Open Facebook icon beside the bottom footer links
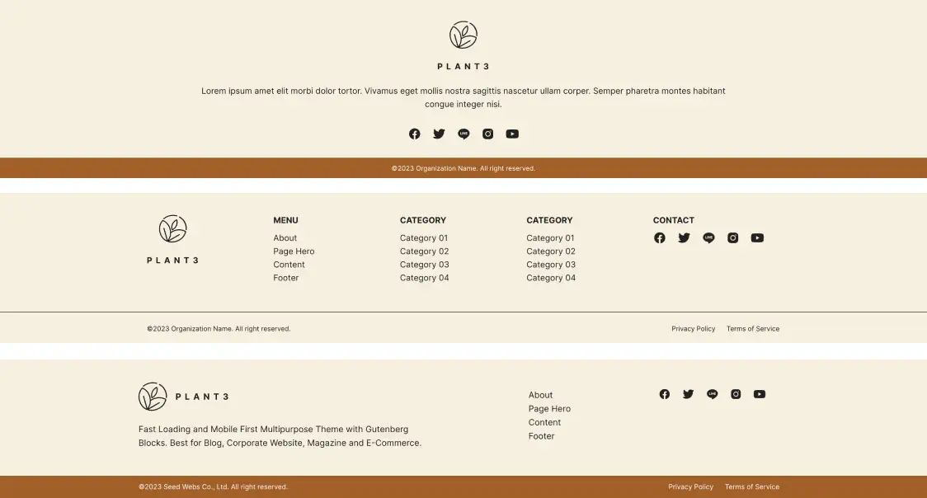This screenshot has height=498, width=927. [x=665, y=394]
